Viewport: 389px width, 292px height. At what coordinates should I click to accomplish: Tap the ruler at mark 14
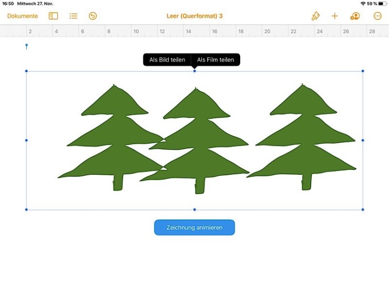click(188, 32)
